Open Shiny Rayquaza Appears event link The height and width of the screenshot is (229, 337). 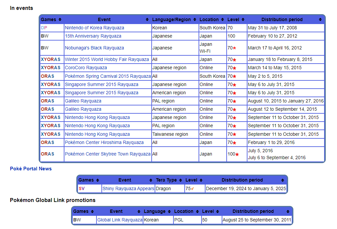tap(128, 189)
